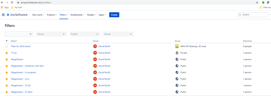Open the My Stuff bookmarks folder
The width and height of the screenshot is (271, 100).
(17, 7)
